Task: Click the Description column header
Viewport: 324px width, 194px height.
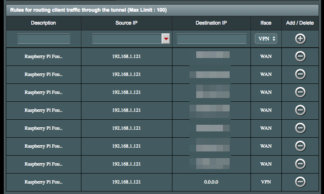Action: (43, 23)
